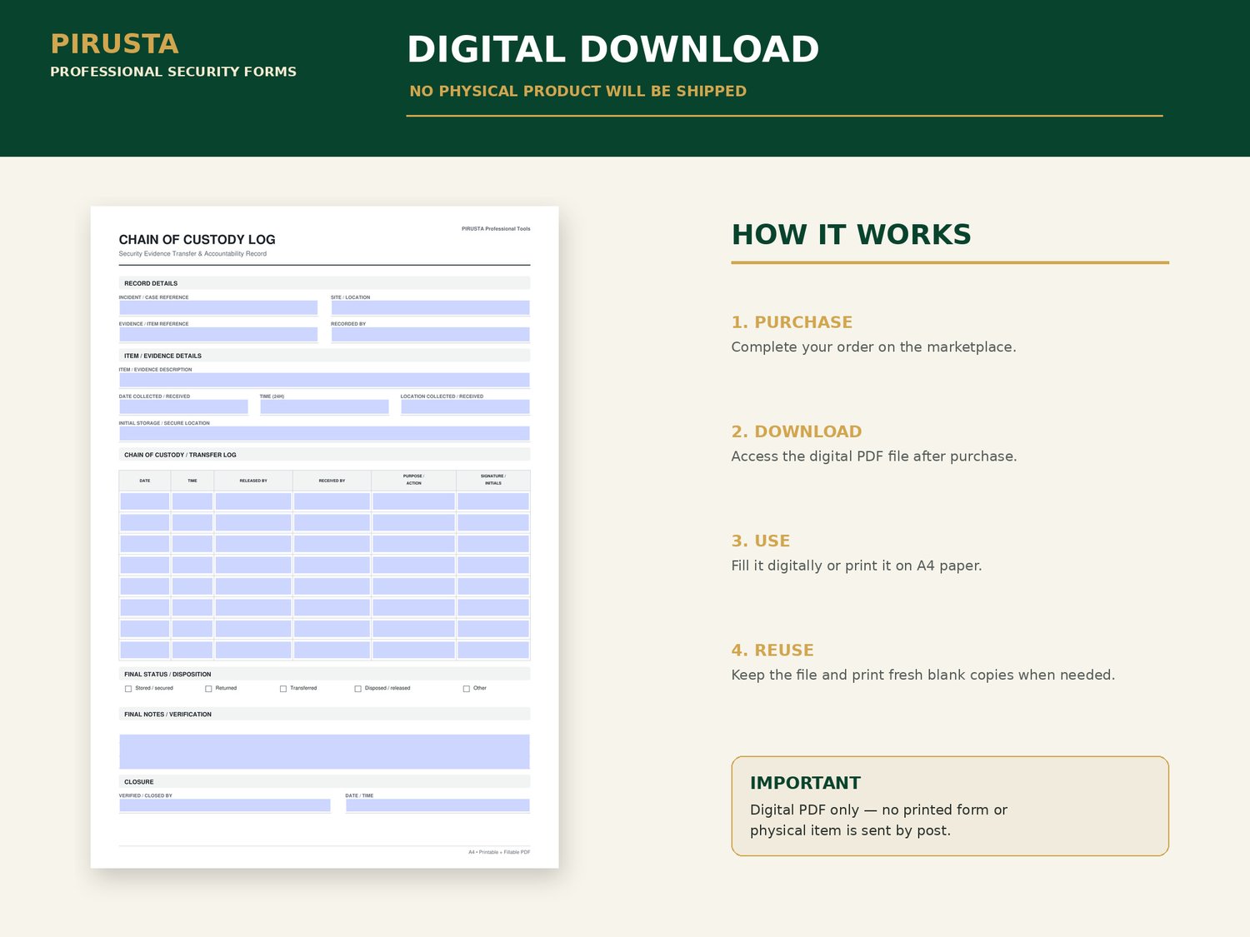Click the '3. USE' step heading

click(x=761, y=541)
